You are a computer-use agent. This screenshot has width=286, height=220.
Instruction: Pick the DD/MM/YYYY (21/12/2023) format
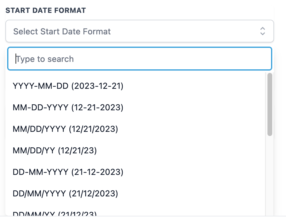click(x=65, y=194)
